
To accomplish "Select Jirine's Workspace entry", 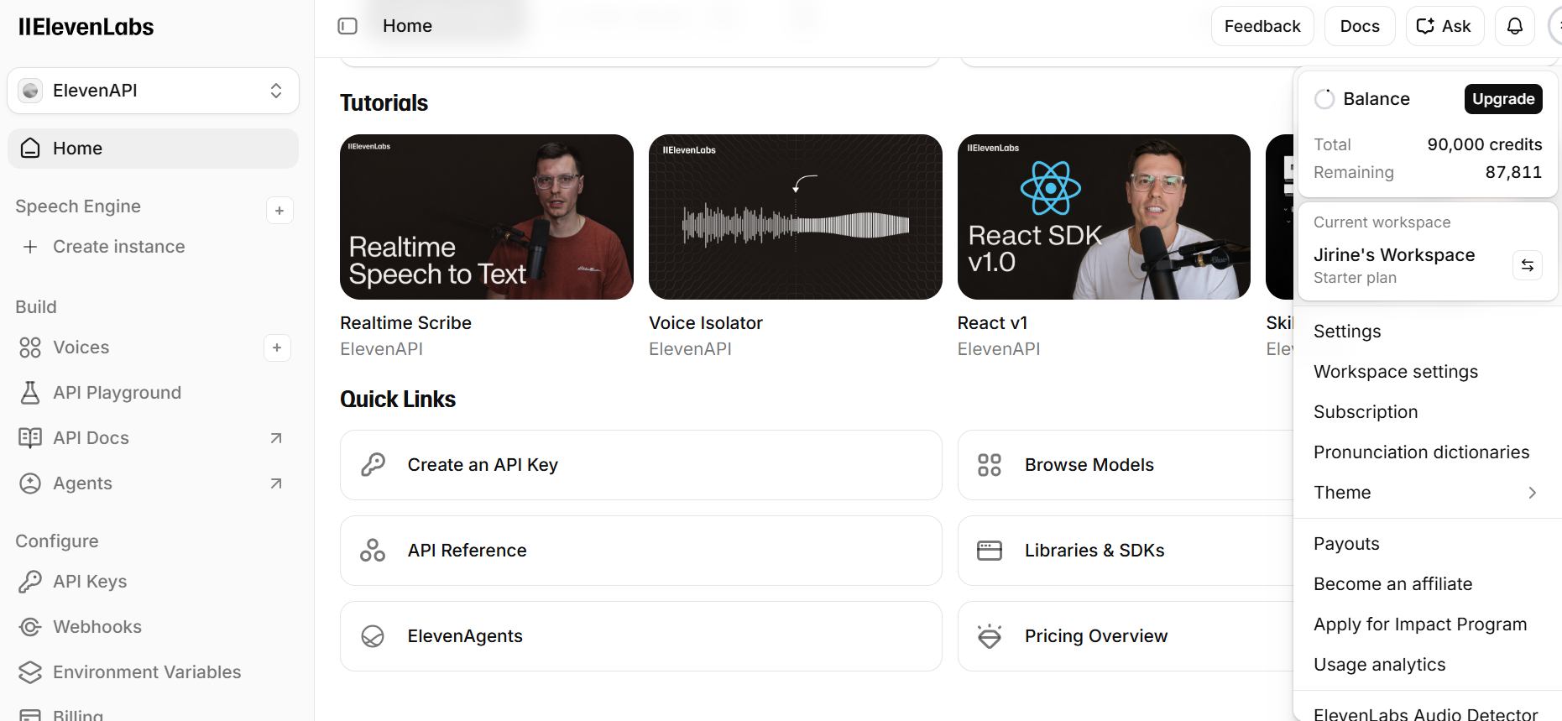I will [1394, 255].
